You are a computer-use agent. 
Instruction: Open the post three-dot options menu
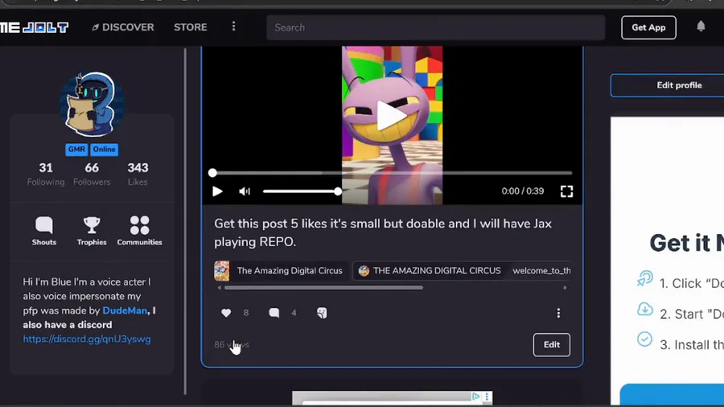558,314
